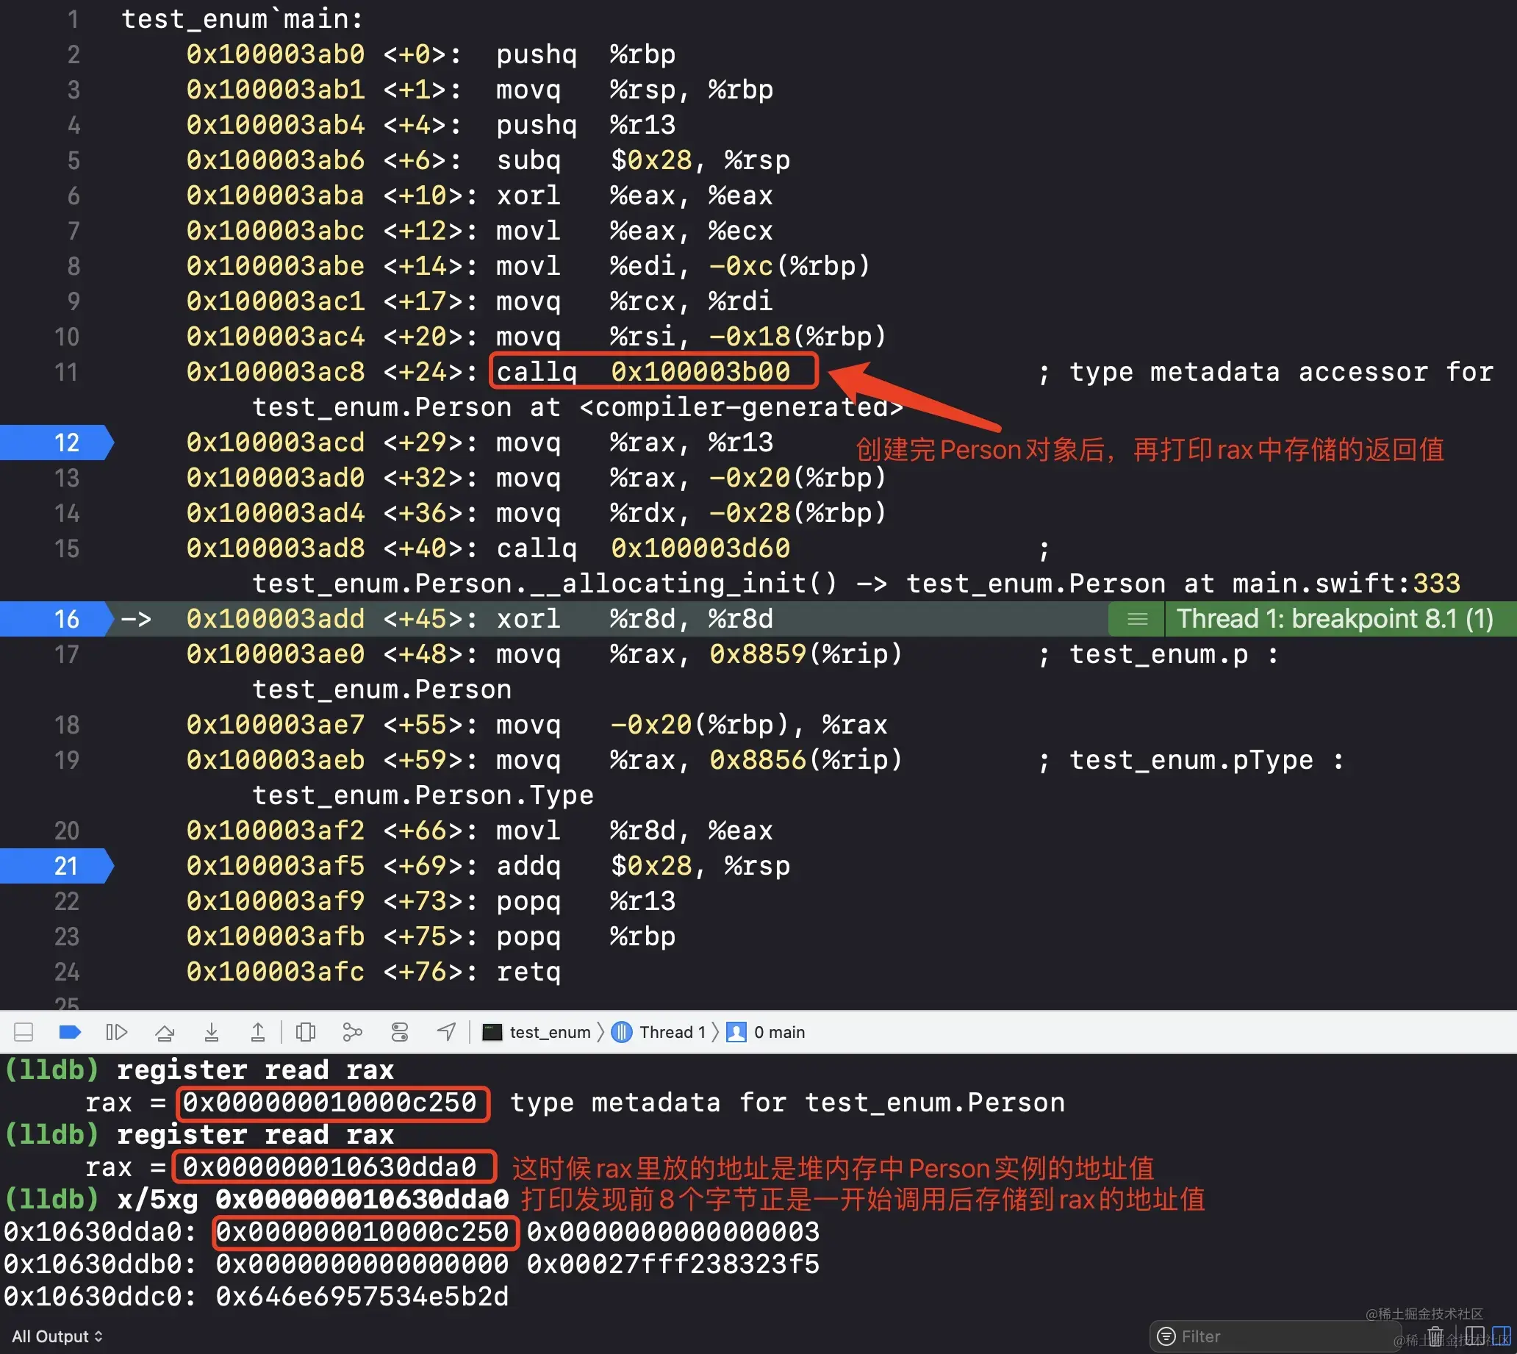Open the Environment Overrides control
Screen dimensions: 1517x1354
[400, 1032]
